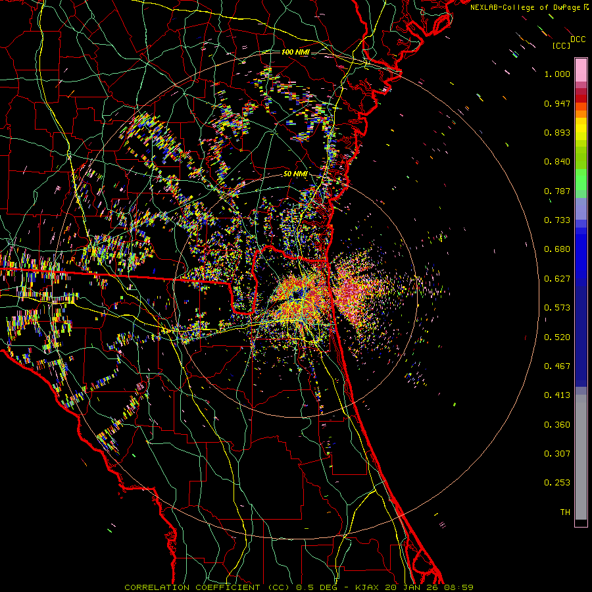Click the 0.627 scale value

[x=557, y=279]
